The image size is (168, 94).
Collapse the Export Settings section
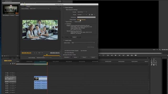[64, 8]
